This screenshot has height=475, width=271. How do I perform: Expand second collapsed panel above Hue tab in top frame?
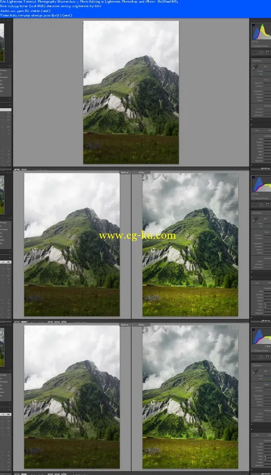[251, 125]
